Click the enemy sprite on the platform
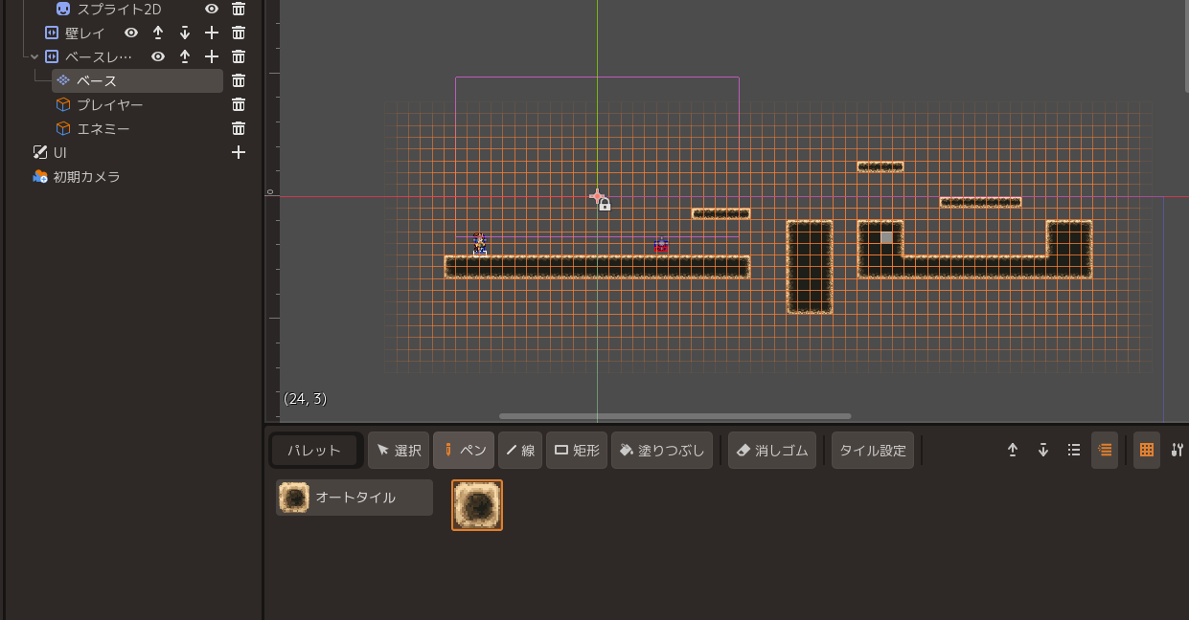Image resolution: width=1189 pixels, height=620 pixels. coord(661,246)
